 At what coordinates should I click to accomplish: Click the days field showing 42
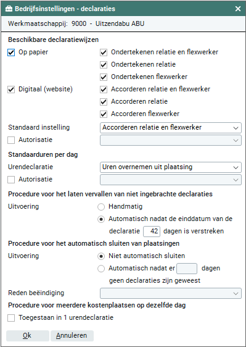[152, 232]
